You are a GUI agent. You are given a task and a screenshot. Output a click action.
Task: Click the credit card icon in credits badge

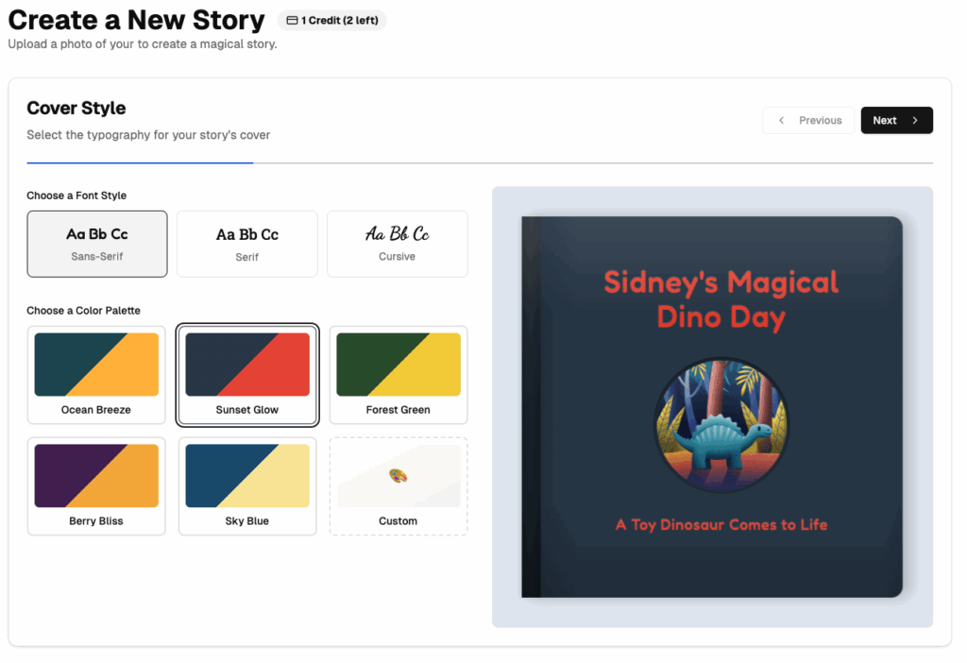pos(292,20)
